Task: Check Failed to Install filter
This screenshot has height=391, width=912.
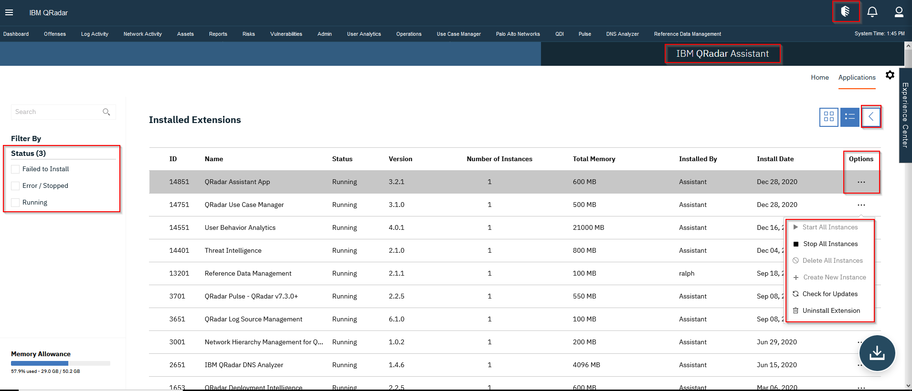Action: pos(15,169)
